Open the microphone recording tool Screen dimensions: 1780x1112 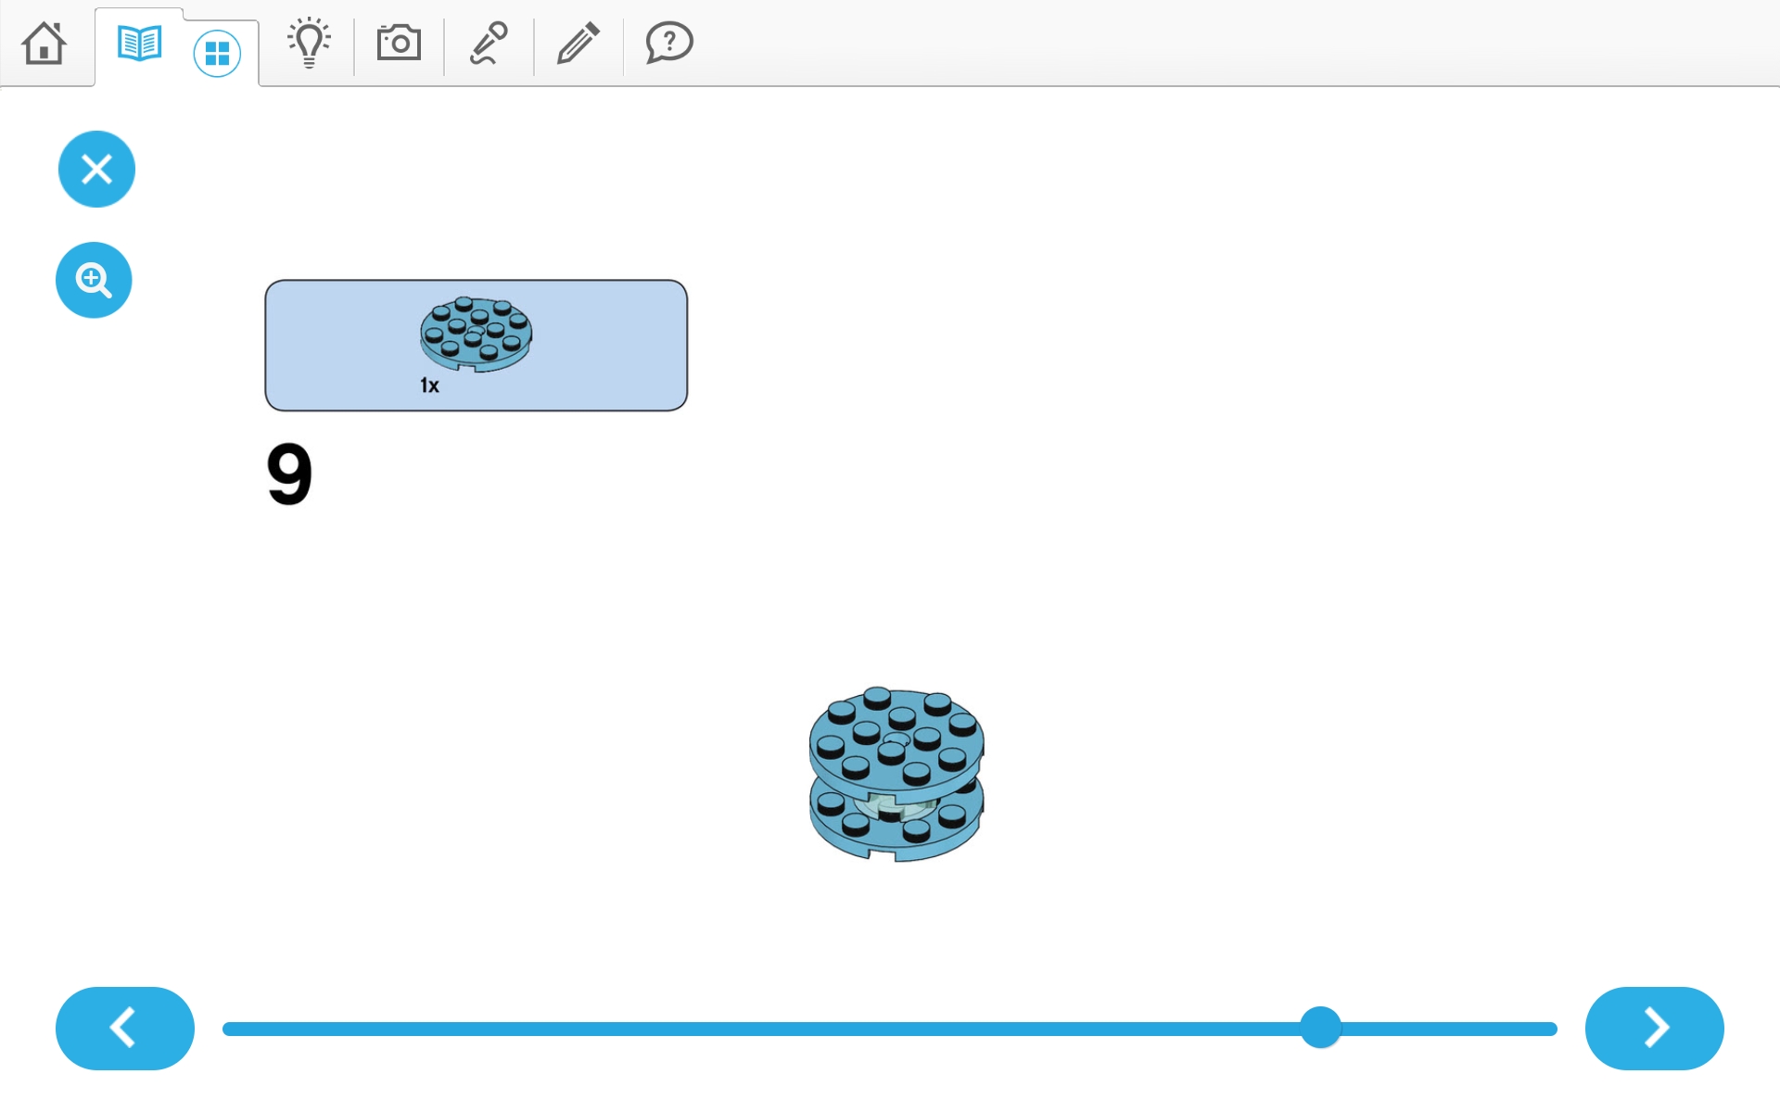[489, 43]
